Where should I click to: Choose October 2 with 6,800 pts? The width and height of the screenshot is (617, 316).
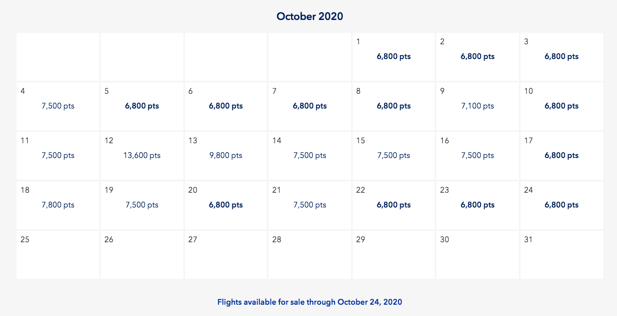[477, 56]
